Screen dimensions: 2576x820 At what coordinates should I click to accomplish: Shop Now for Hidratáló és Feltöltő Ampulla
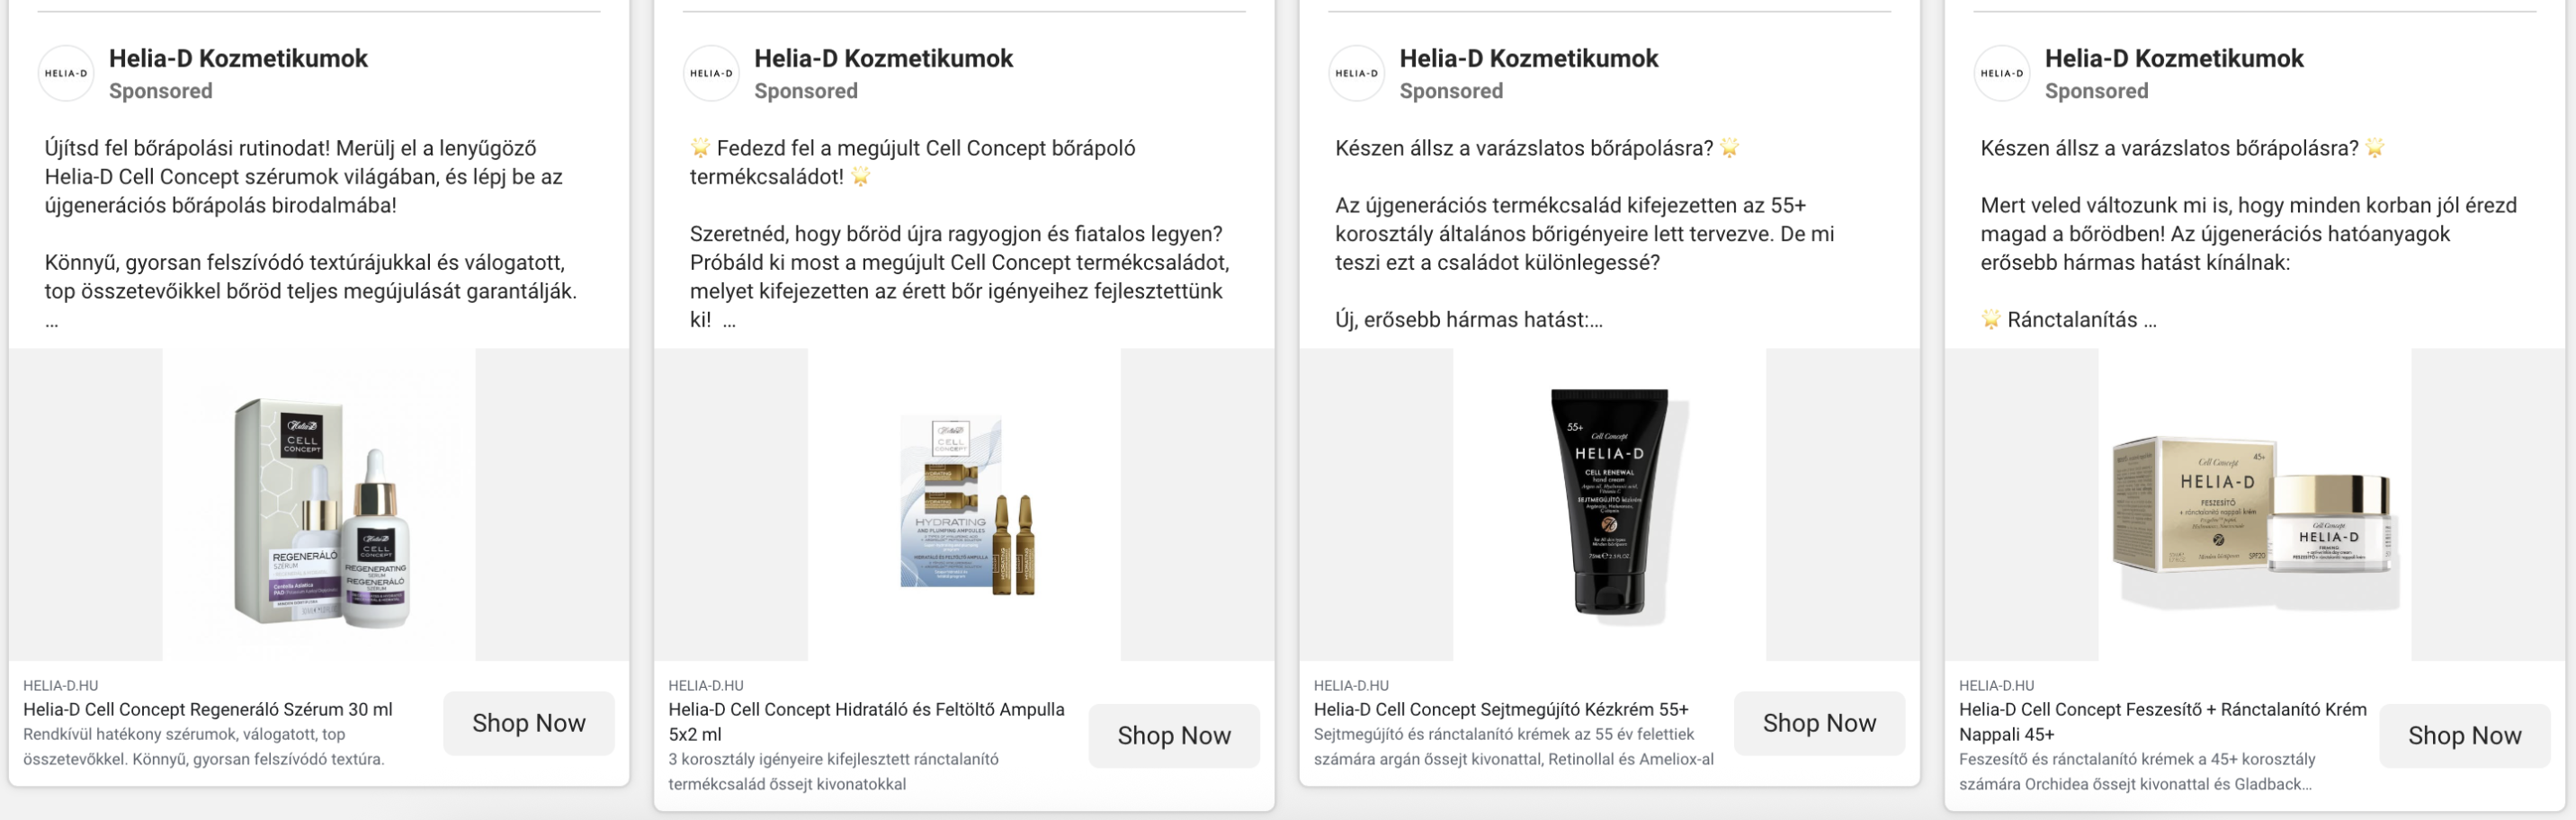click(1174, 736)
